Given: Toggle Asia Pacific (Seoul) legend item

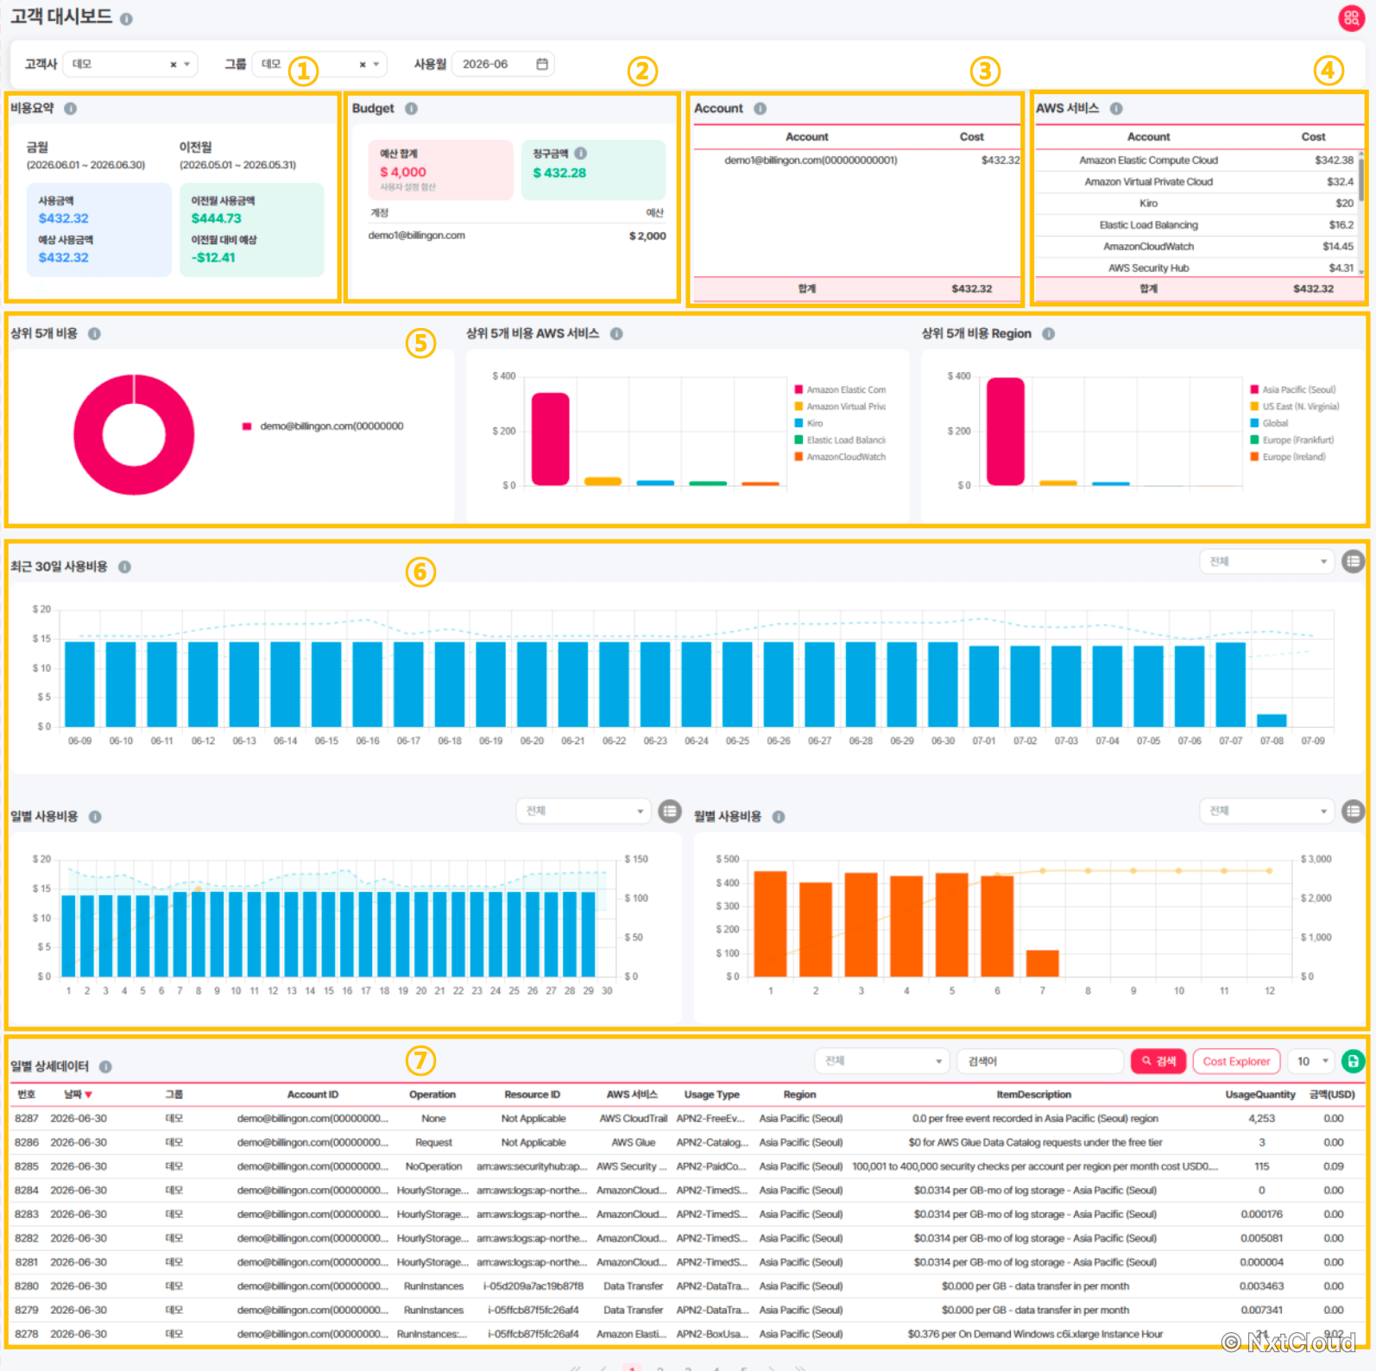Looking at the screenshot, I should (1293, 390).
